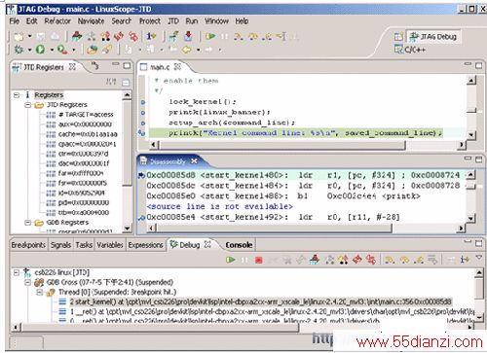487x353 pixels.
Task: Collapse the GDB Registers tree folder
Action: [28, 223]
